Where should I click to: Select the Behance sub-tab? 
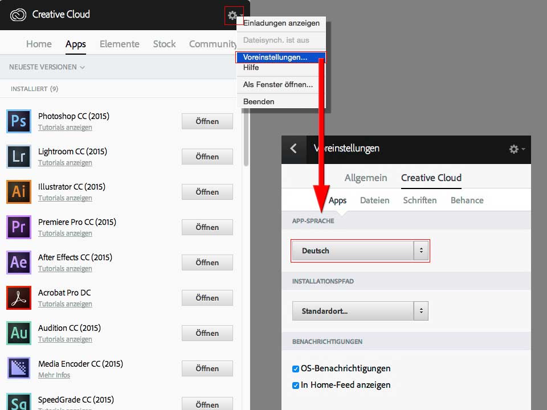(467, 200)
